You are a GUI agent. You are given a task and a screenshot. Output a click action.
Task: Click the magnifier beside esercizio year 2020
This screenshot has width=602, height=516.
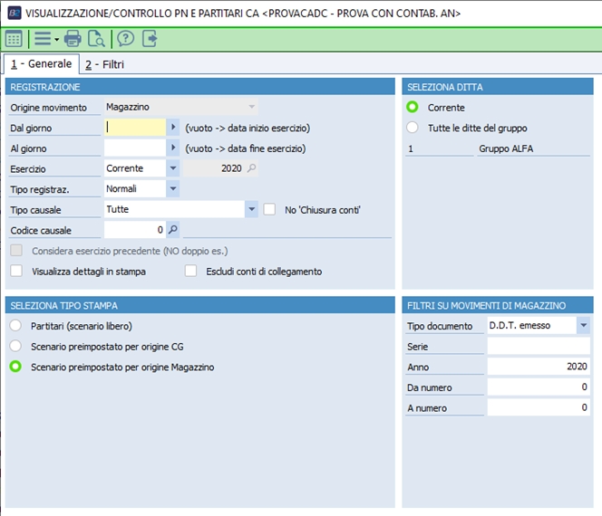point(251,167)
